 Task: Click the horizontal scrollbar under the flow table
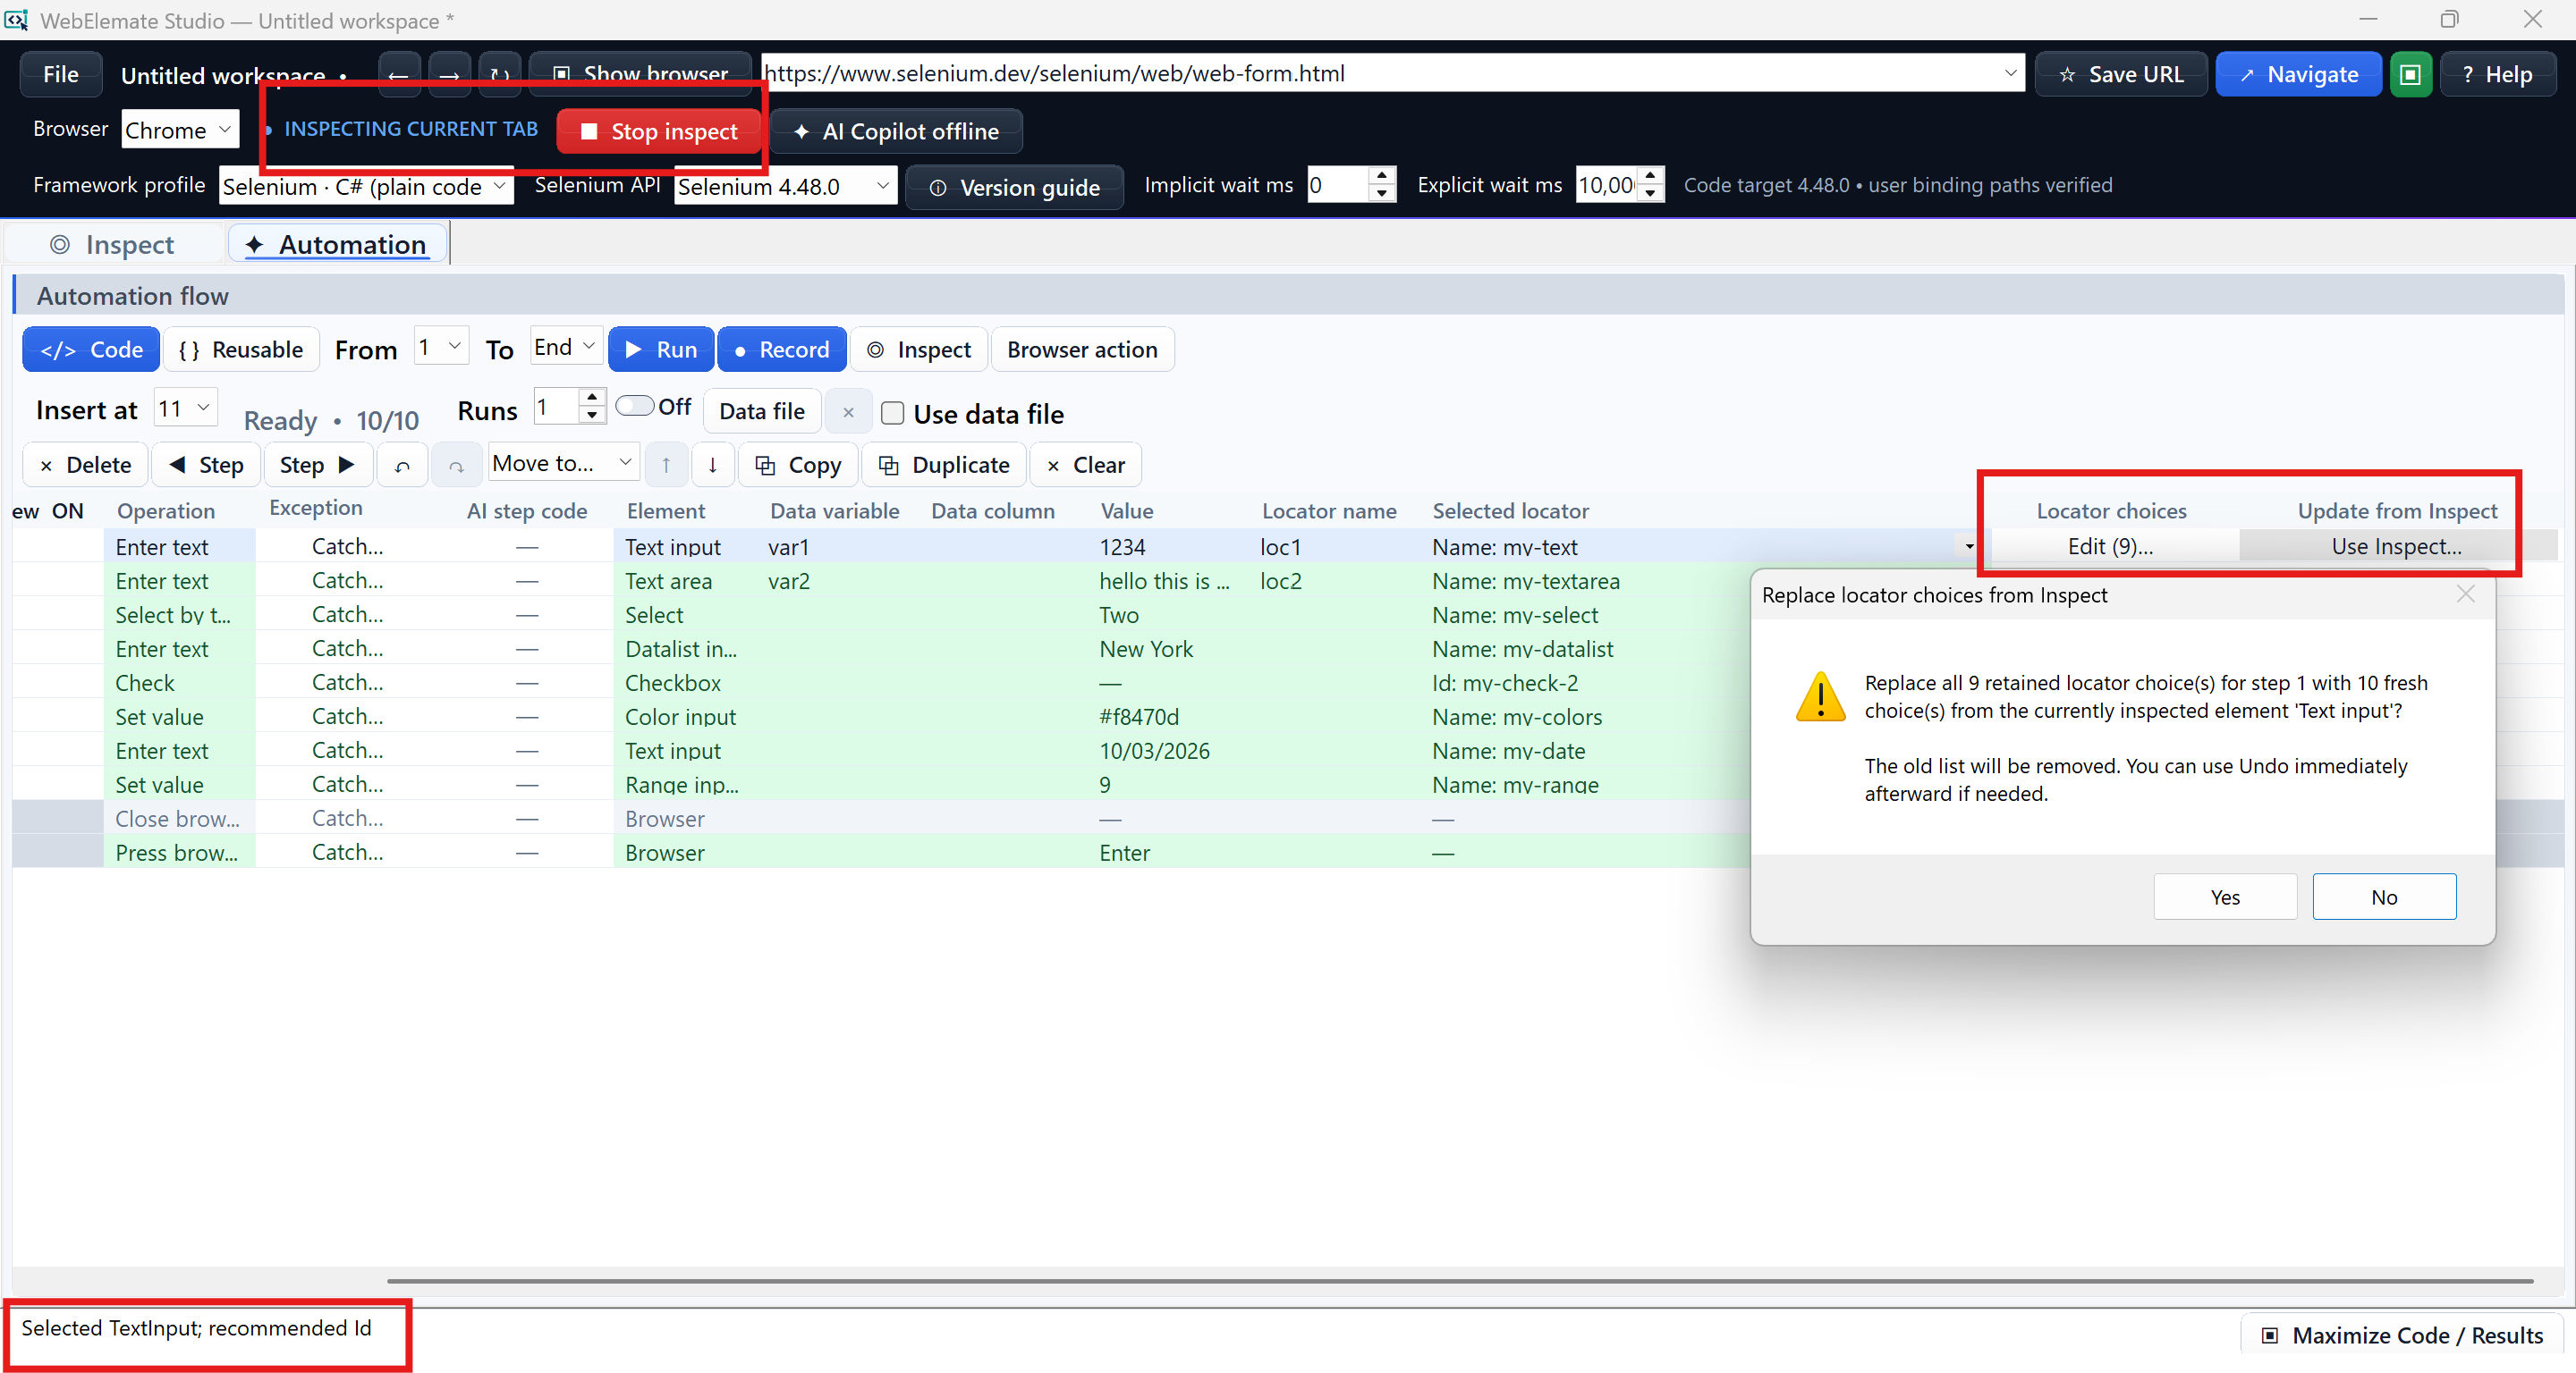tap(1460, 1279)
